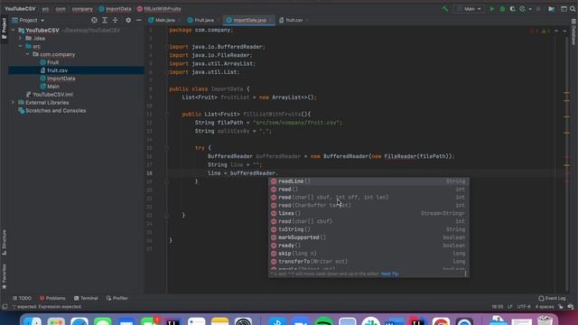578x325 pixels.
Task: Open the TODO tool window
Action: (22, 298)
